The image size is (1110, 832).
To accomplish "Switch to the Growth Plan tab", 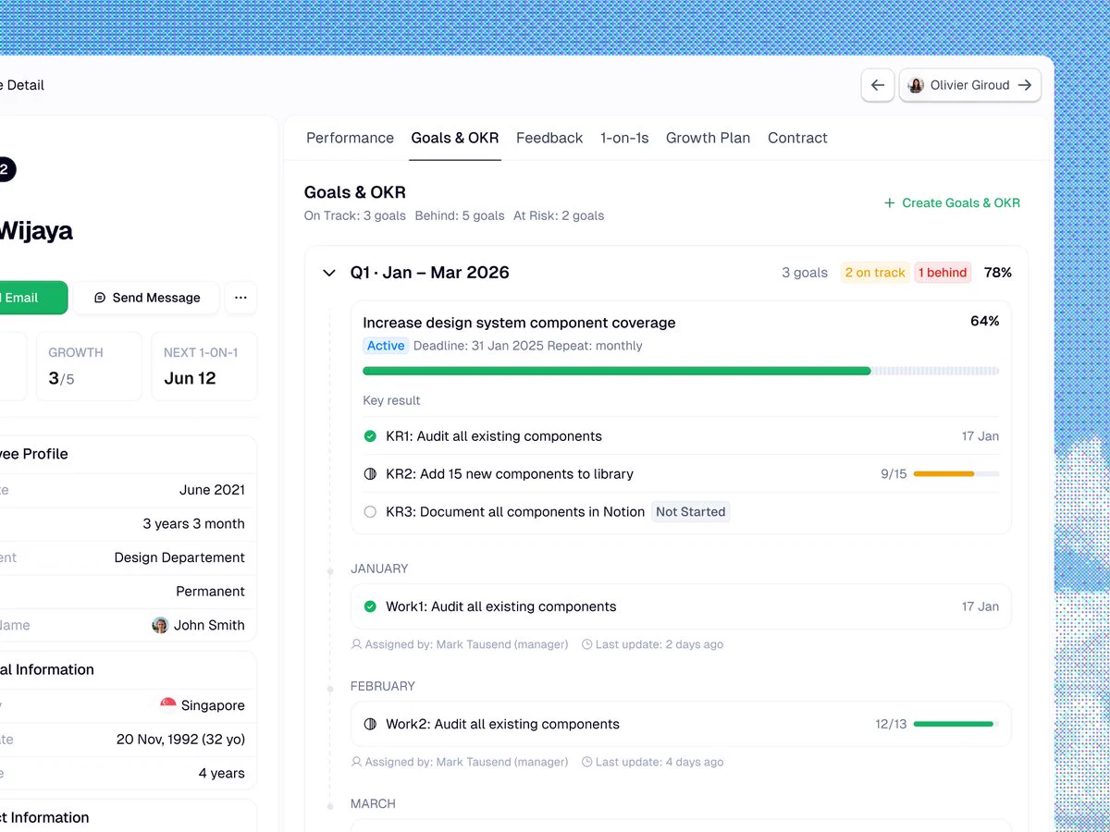I will coord(709,138).
